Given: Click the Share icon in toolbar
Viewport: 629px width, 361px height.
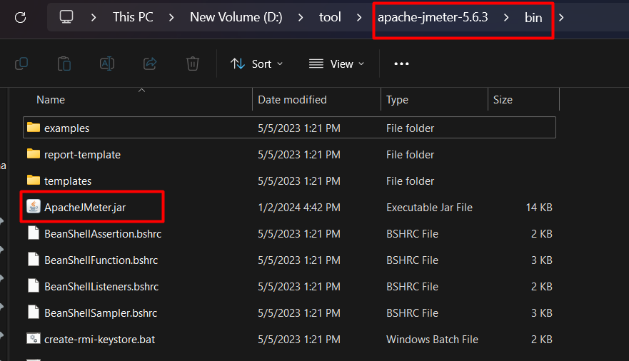Looking at the screenshot, I should [x=150, y=63].
